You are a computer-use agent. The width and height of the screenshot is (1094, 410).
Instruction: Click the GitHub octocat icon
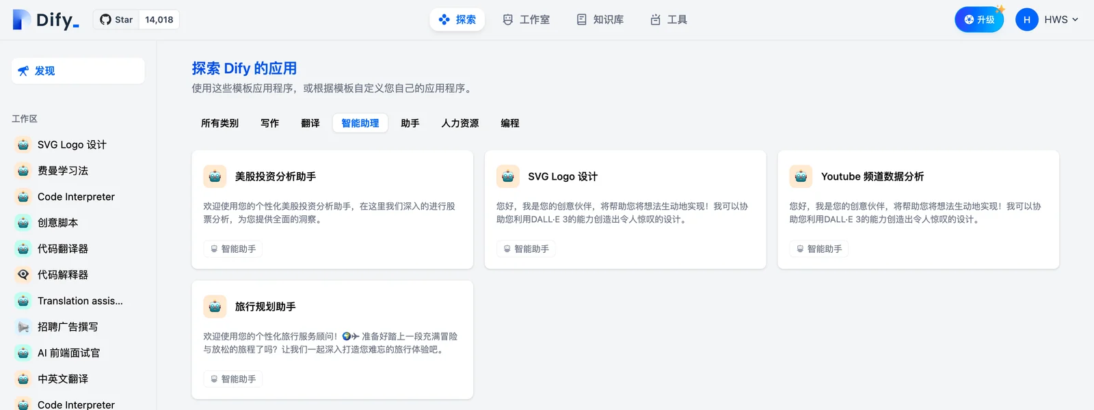(105, 20)
